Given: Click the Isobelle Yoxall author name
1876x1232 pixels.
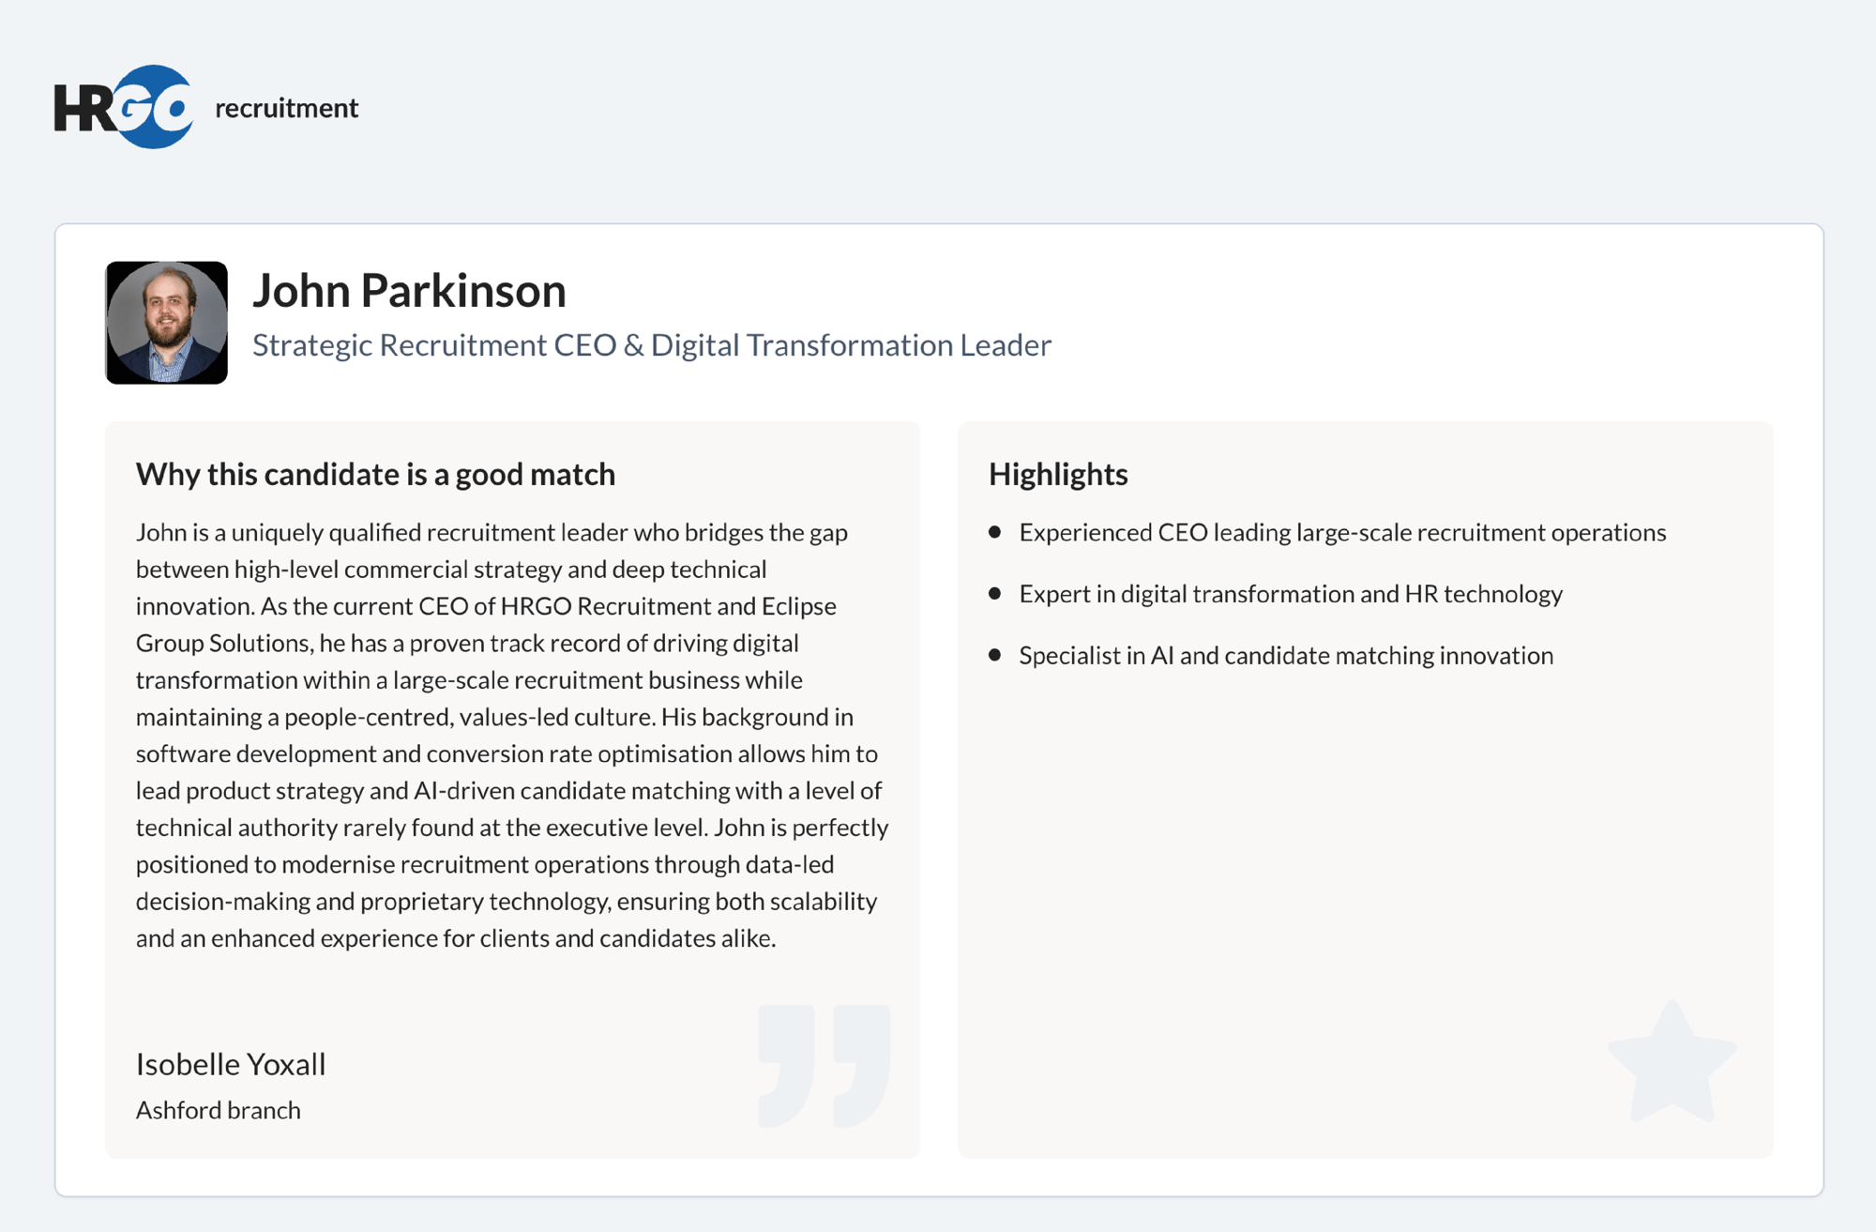Looking at the screenshot, I should coord(231,1064).
